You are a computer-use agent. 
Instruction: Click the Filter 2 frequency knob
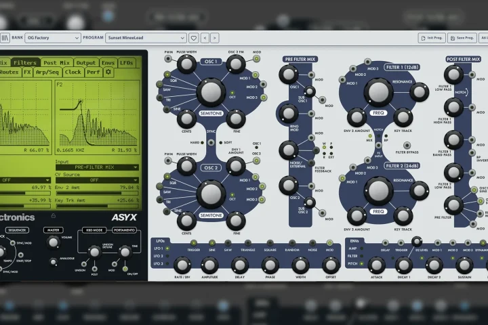click(378, 191)
